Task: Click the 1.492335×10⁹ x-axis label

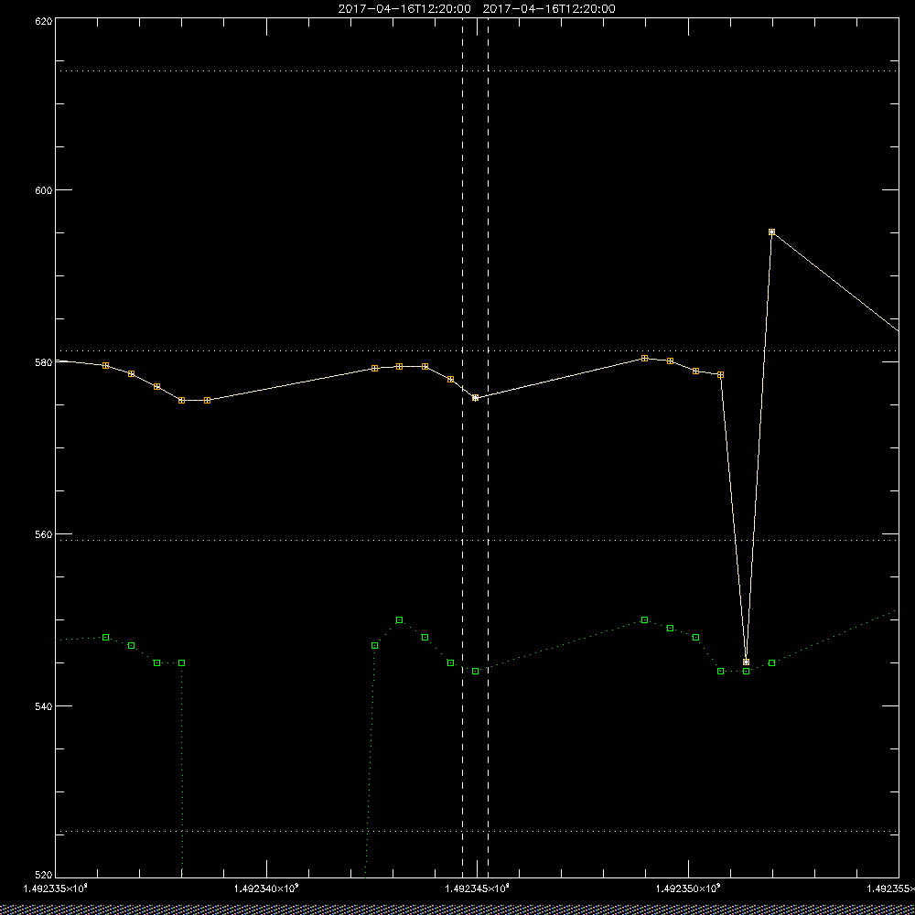Action: tap(56, 888)
